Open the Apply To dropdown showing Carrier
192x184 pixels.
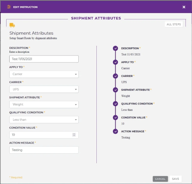click(44, 74)
